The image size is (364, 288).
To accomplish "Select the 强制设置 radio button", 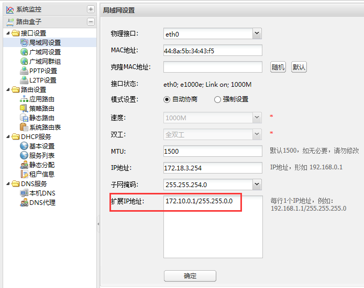I will coord(217,99).
